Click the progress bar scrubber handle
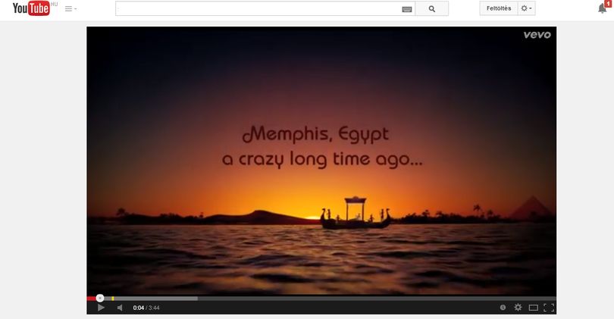The image size is (614, 319). 100,299
